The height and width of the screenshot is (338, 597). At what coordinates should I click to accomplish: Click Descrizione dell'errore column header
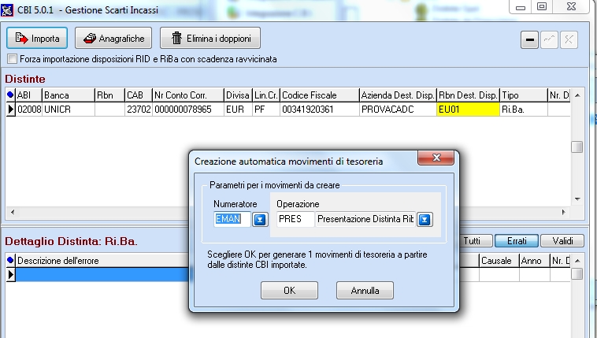[x=102, y=261]
